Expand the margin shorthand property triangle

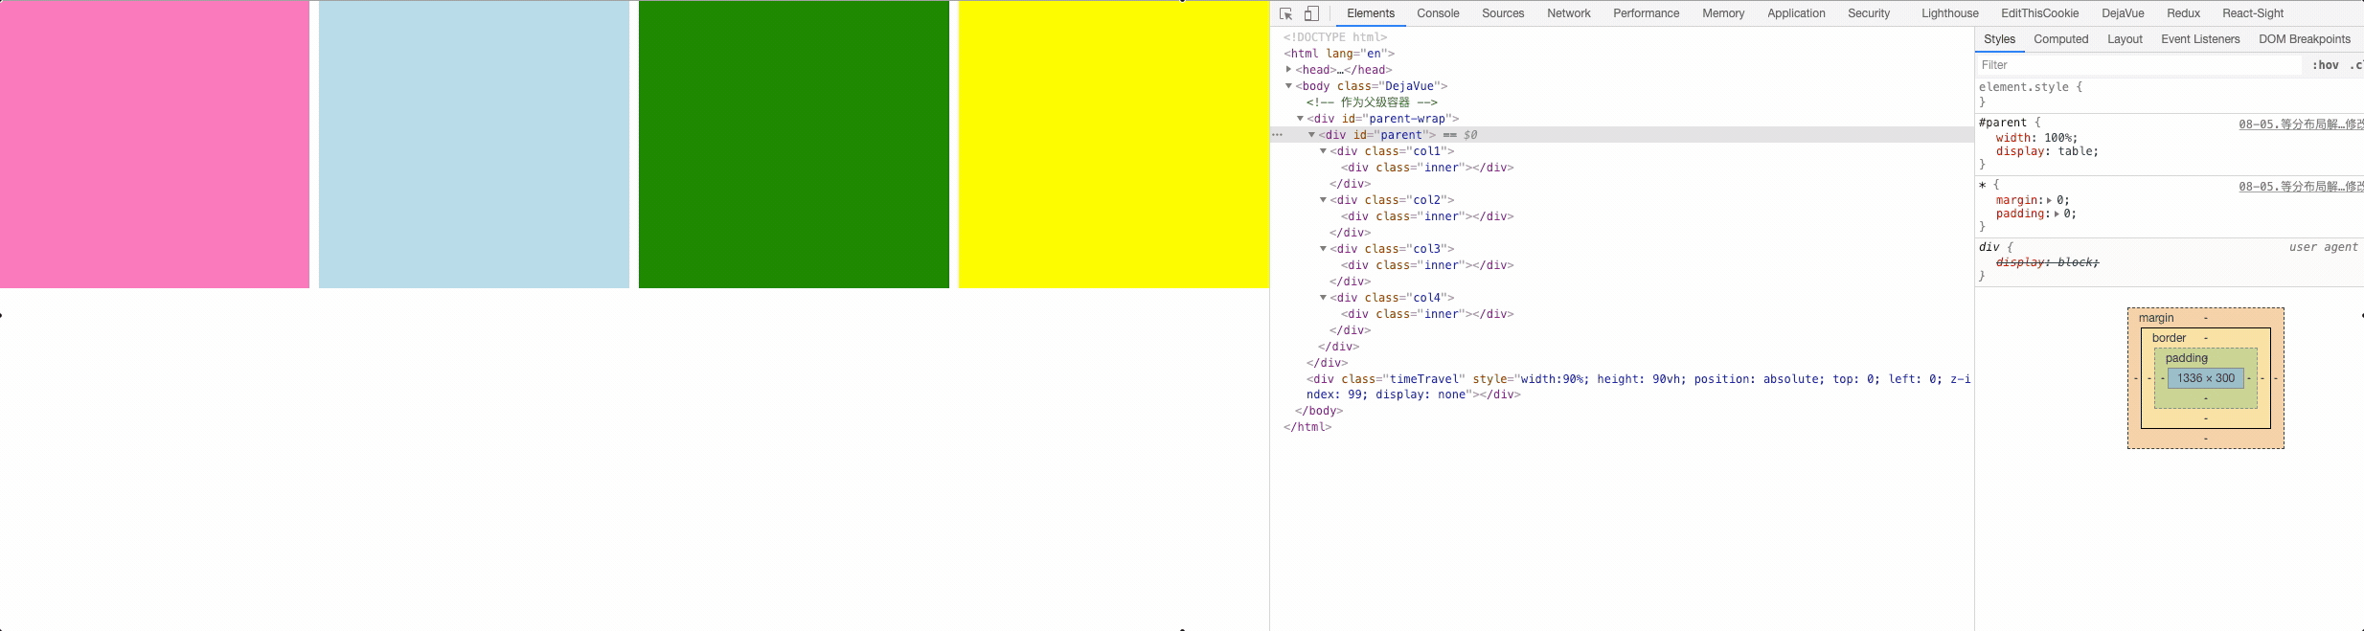click(2049, 201)
